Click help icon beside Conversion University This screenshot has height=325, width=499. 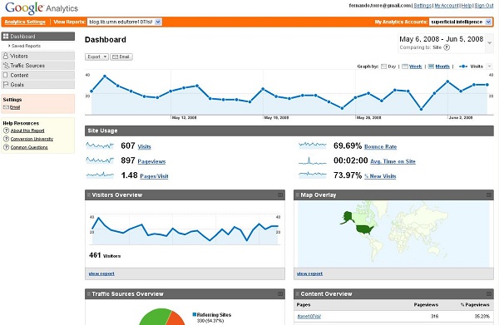[x=6, y=139]
